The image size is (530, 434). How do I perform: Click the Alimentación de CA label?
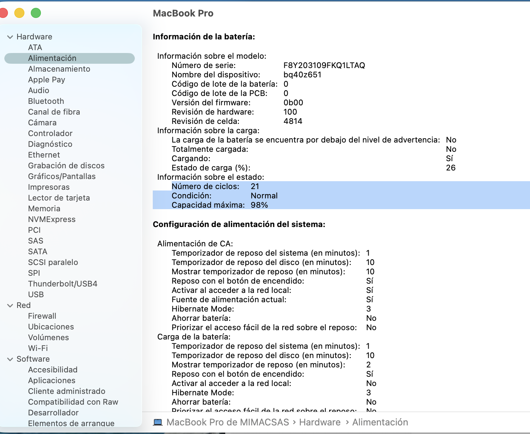point(195,244)
